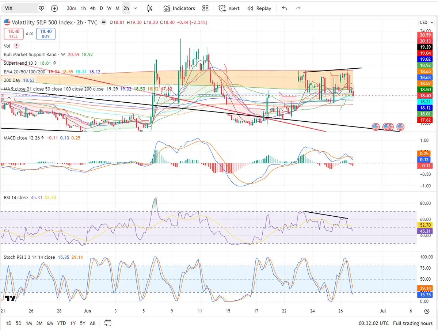Image resolution: width=438 pixels, height=330 pixels.
Task: Undo the last chart action
Action: click(284, 8)
